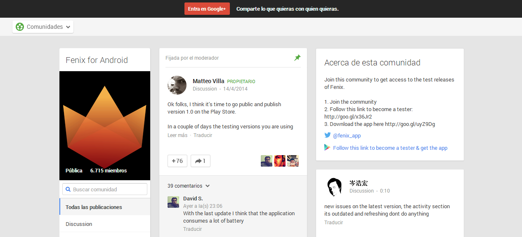Image resolution: width=522 pixels, height=237 pixels.
Task: Select the Discussion category in sidebar
Action: [79, 224]
